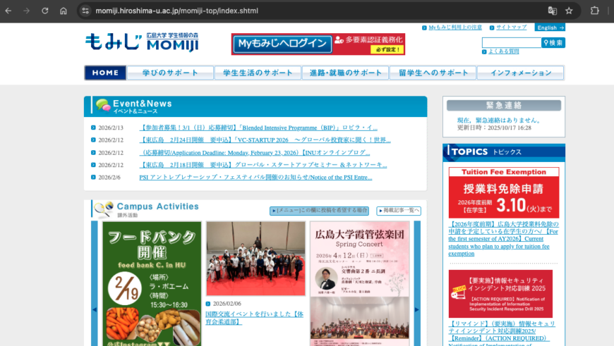
Task: Click the browser home icon
Action: tap(64, 11)
